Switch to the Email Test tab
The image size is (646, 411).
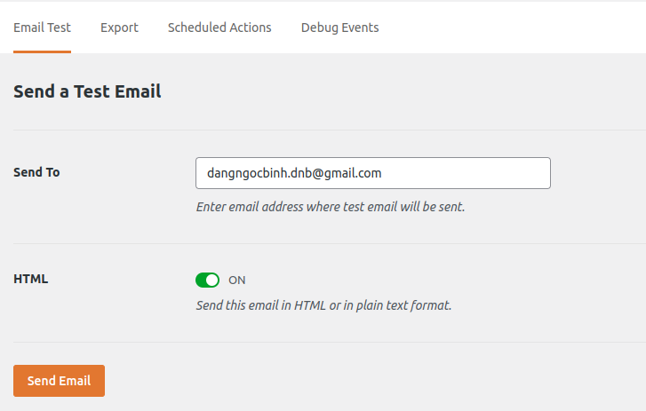pos(42,28)
